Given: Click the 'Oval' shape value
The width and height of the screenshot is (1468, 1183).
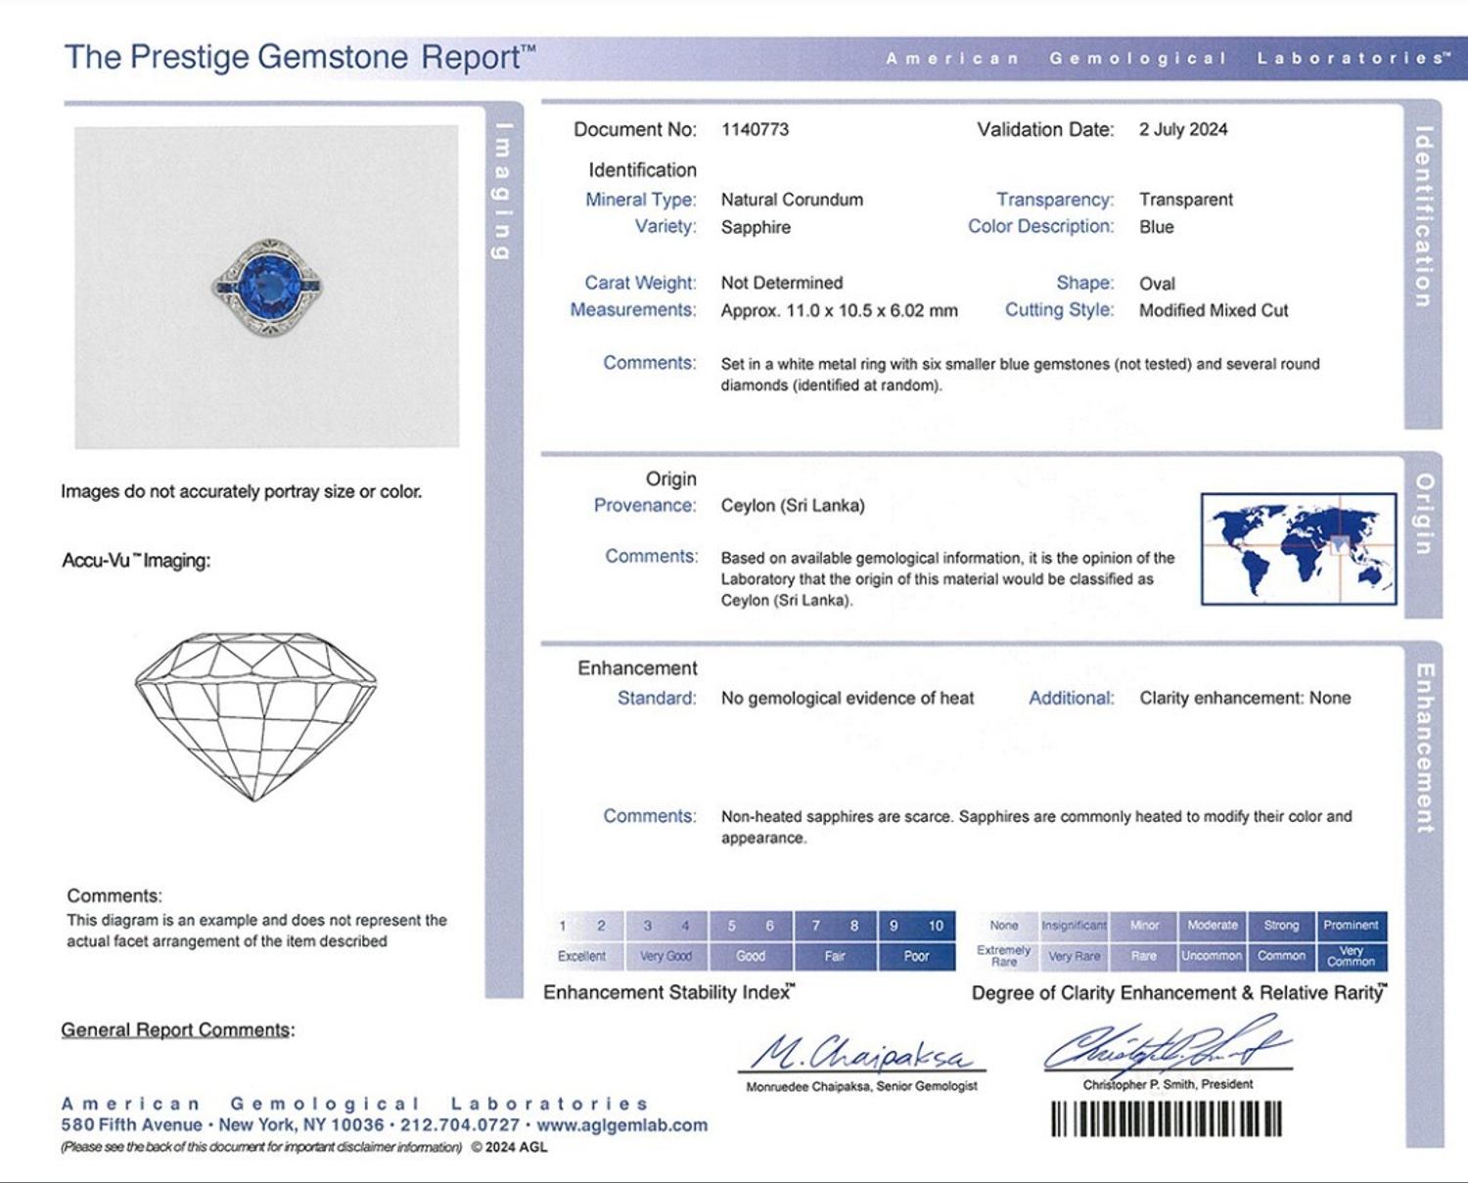Looking at the screenshot, I should point(1157,284).
